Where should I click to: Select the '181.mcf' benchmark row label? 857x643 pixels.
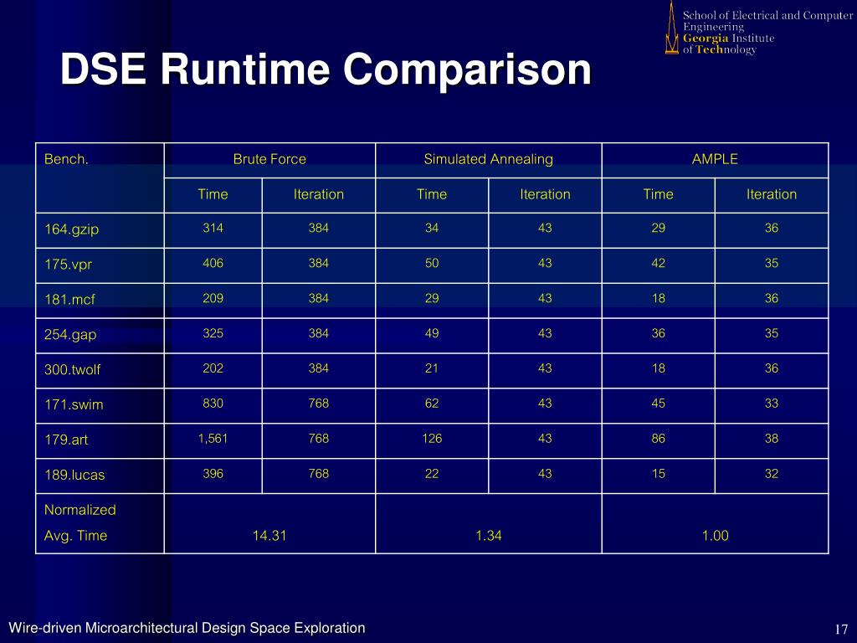tap(69, 299)
